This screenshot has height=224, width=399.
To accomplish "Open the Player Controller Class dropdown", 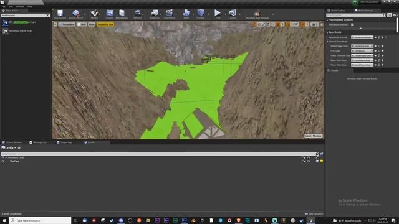I will [x=362, y=55].
